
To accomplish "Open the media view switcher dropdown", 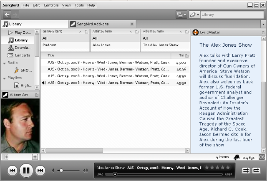I will tap(181, 15).
